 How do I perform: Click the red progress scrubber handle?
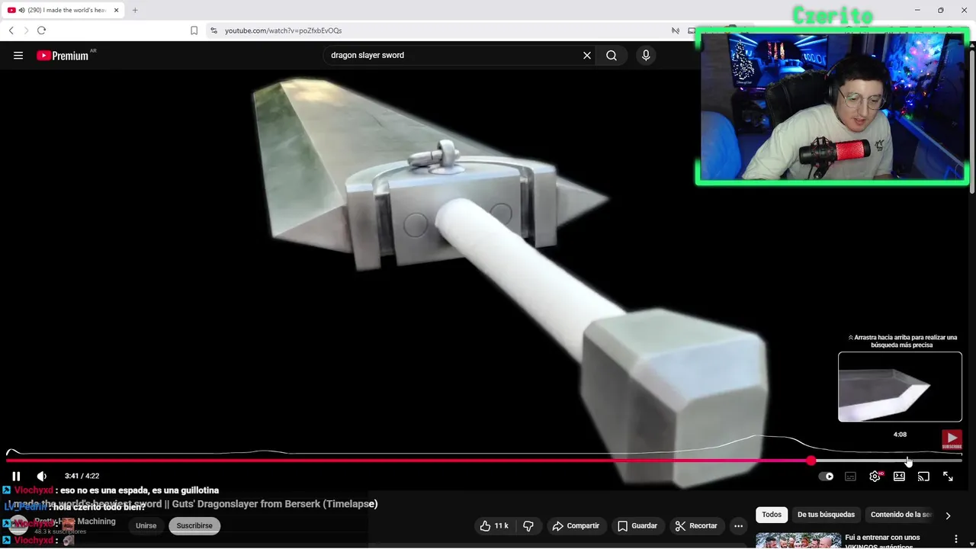(x=811, y=461)
